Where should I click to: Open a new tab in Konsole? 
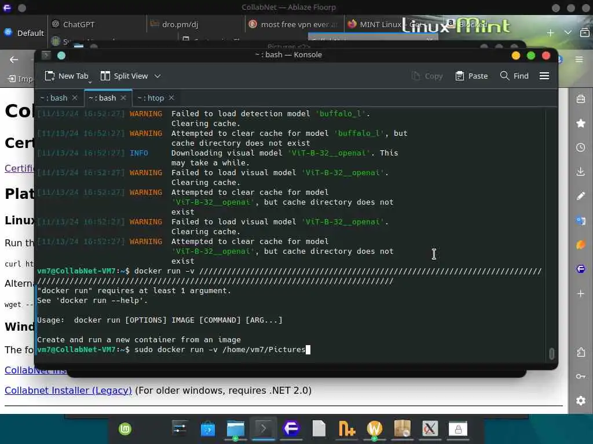click(x=66, y=76)
